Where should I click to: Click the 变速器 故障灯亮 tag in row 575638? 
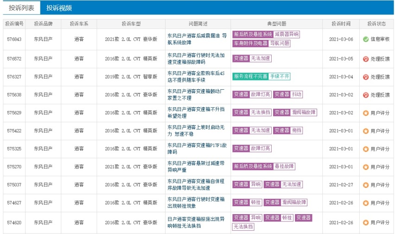pos(252,94)
